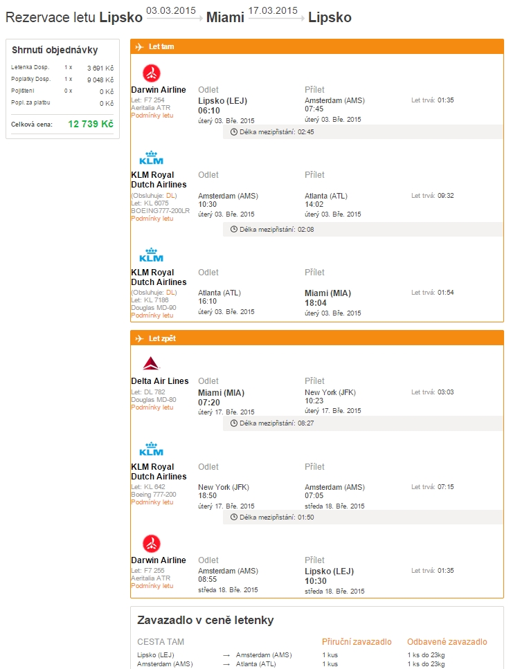
Task: Click the Miami (MIA) 18:04 arrival
Action: click(328, 298)
